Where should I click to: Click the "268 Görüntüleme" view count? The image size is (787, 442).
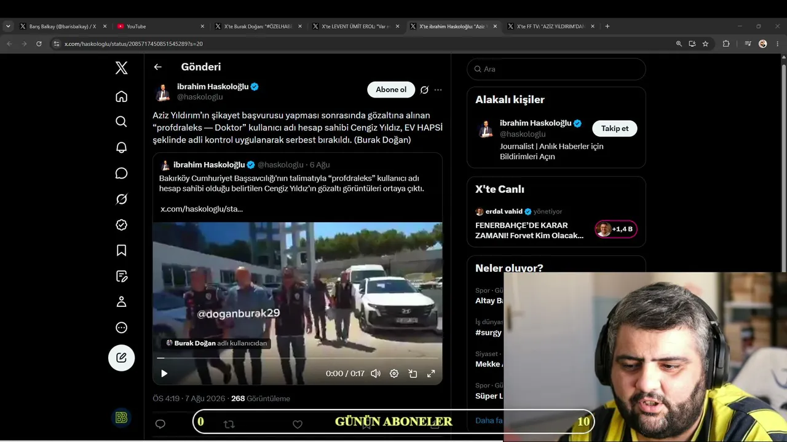pyautogui.click(x=261, y=398)
